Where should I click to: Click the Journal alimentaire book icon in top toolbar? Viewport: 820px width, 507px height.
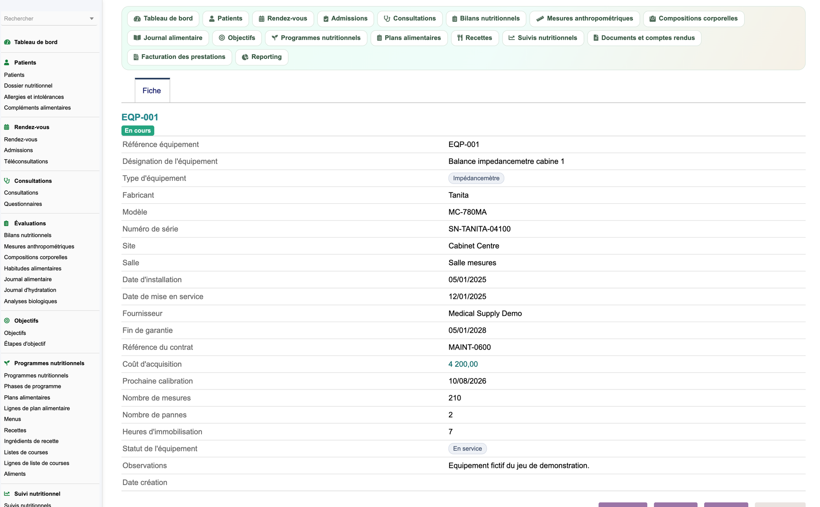[x=137, y=38]
